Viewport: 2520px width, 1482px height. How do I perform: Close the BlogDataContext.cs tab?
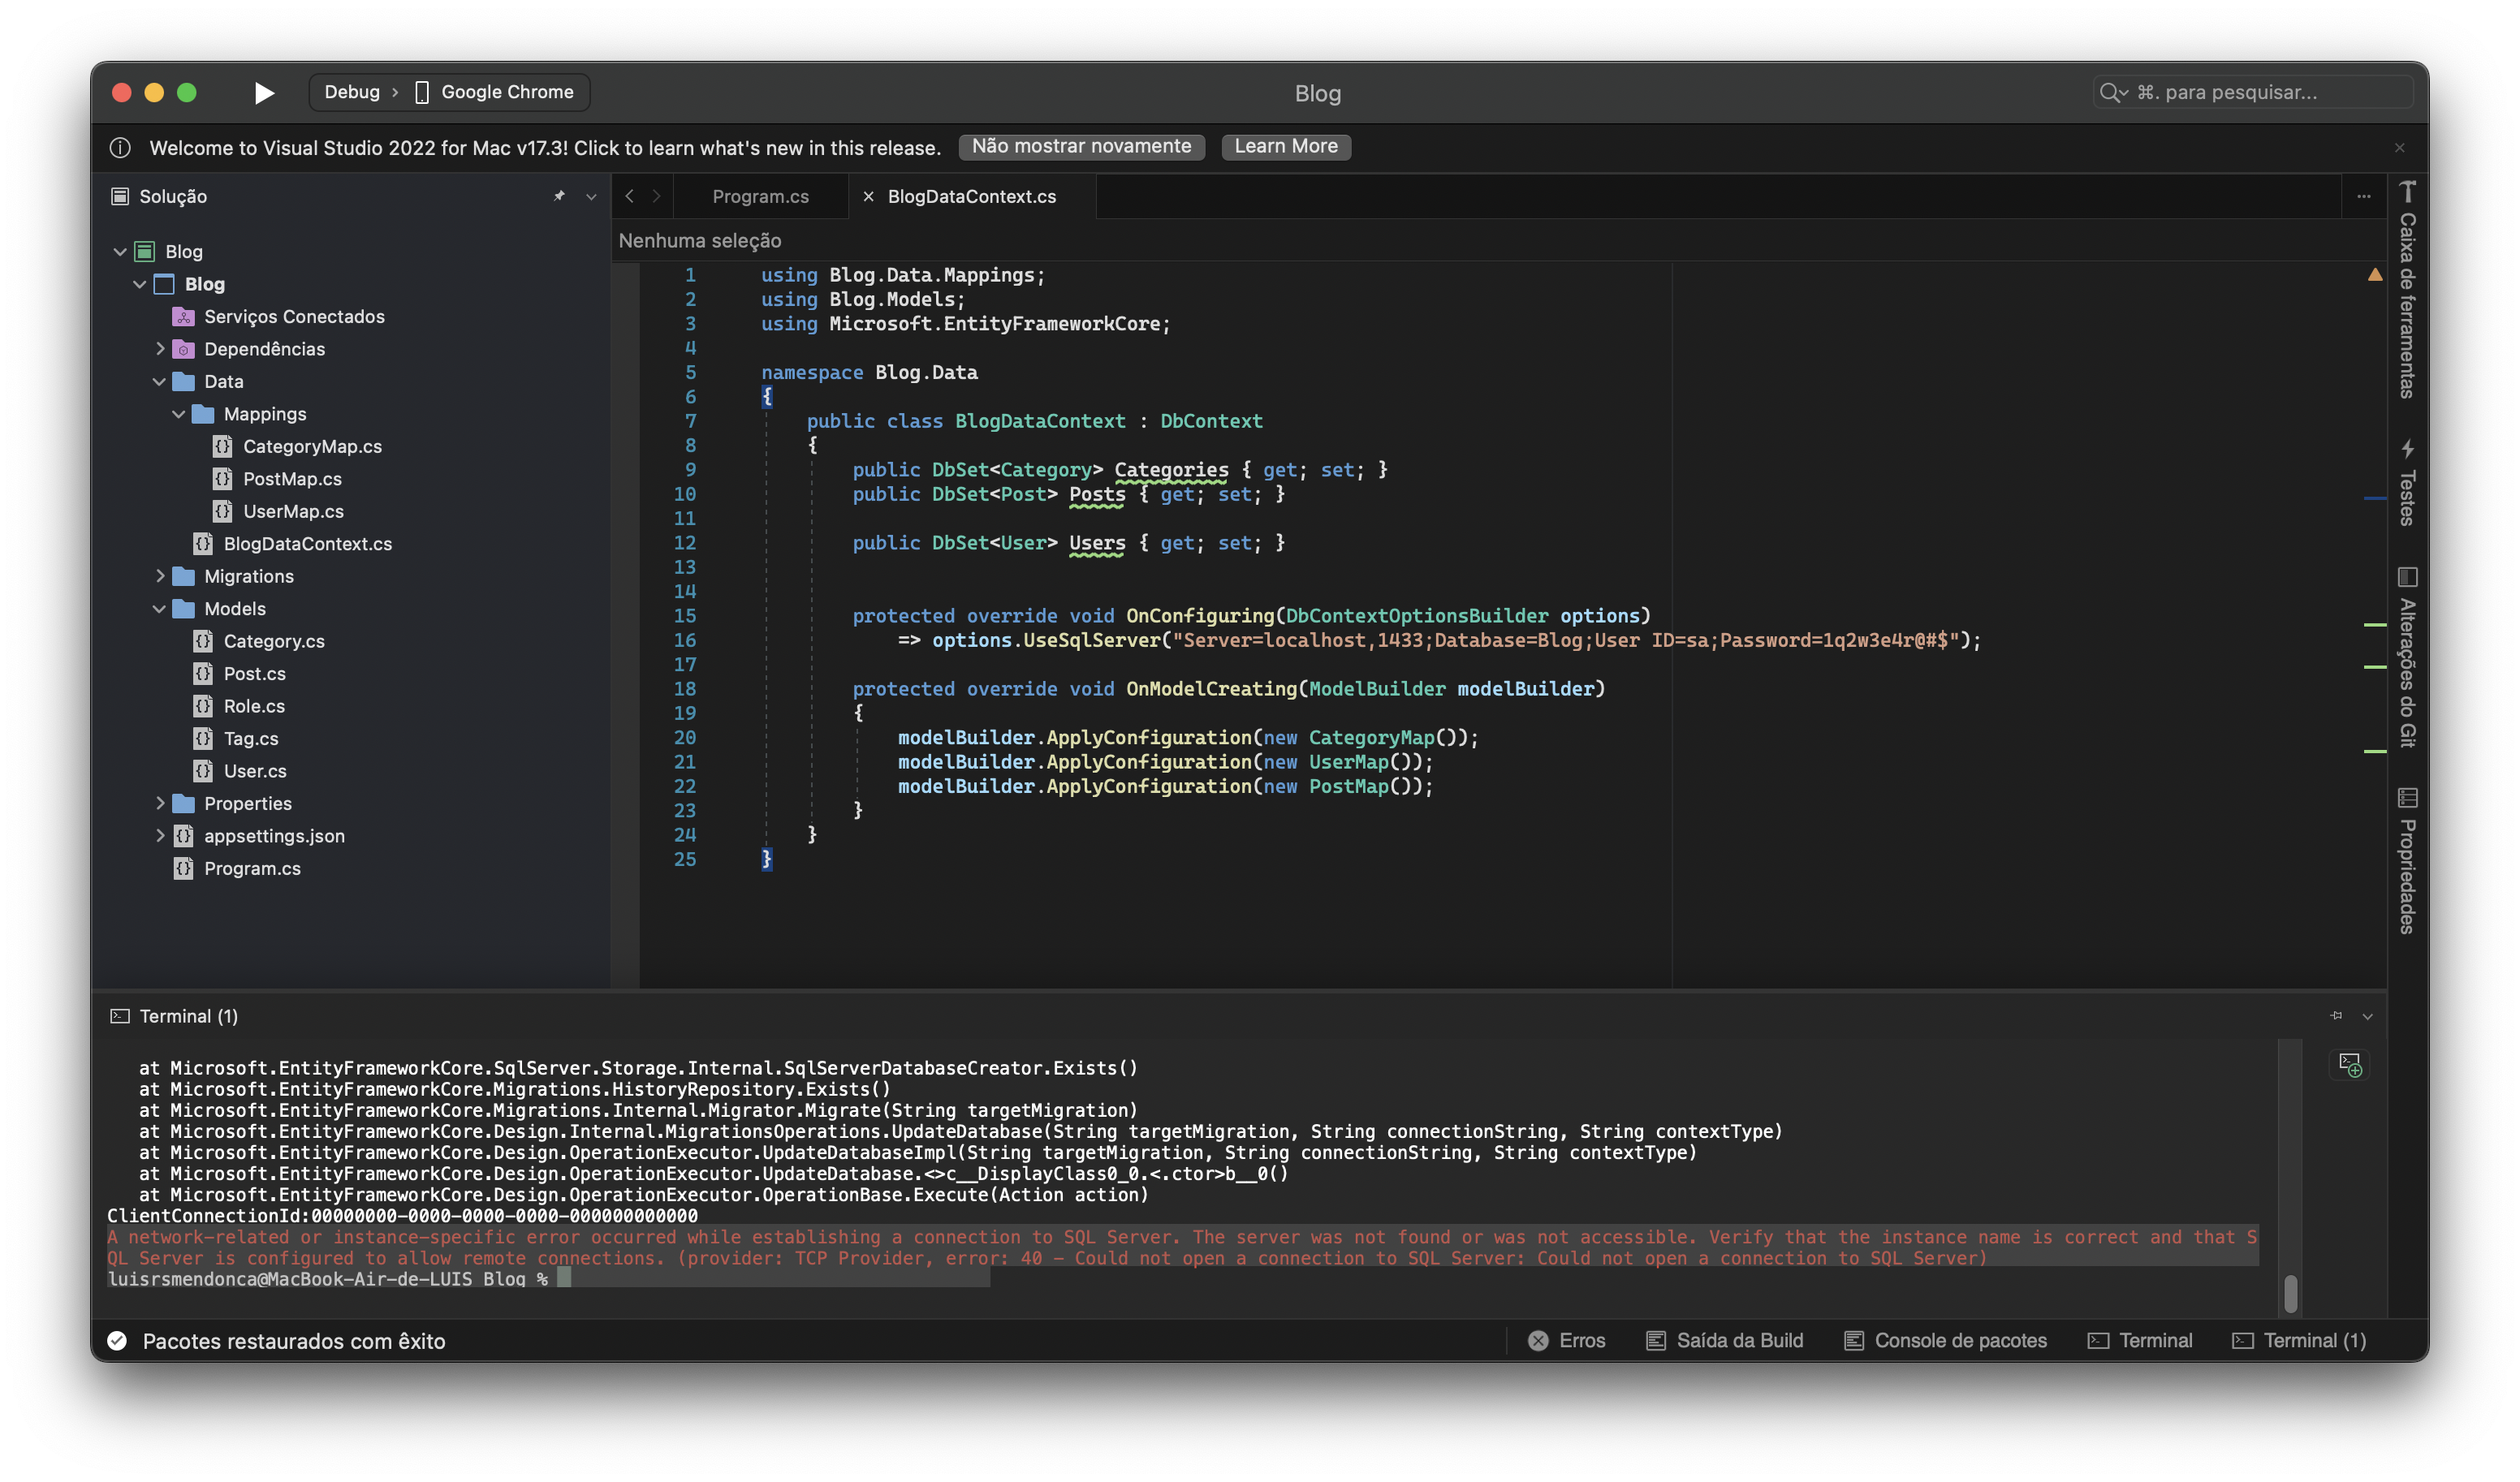[868, 197]
